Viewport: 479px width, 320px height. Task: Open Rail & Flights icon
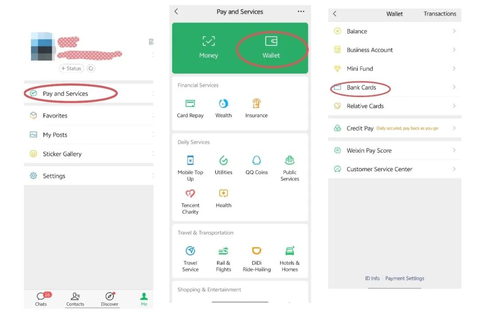pos(223,251)
